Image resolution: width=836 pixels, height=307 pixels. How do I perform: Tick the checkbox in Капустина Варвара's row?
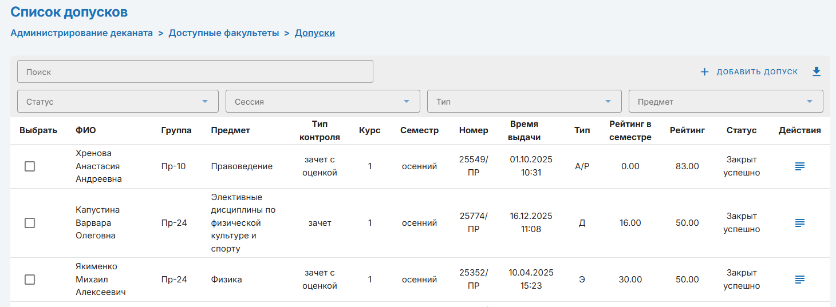tap(30, 223)
